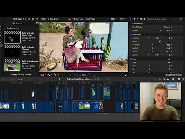The width and height of the screenshot is (185, 139).
Task: Click the Rotation degrees value
Action: tap(170, 41)
